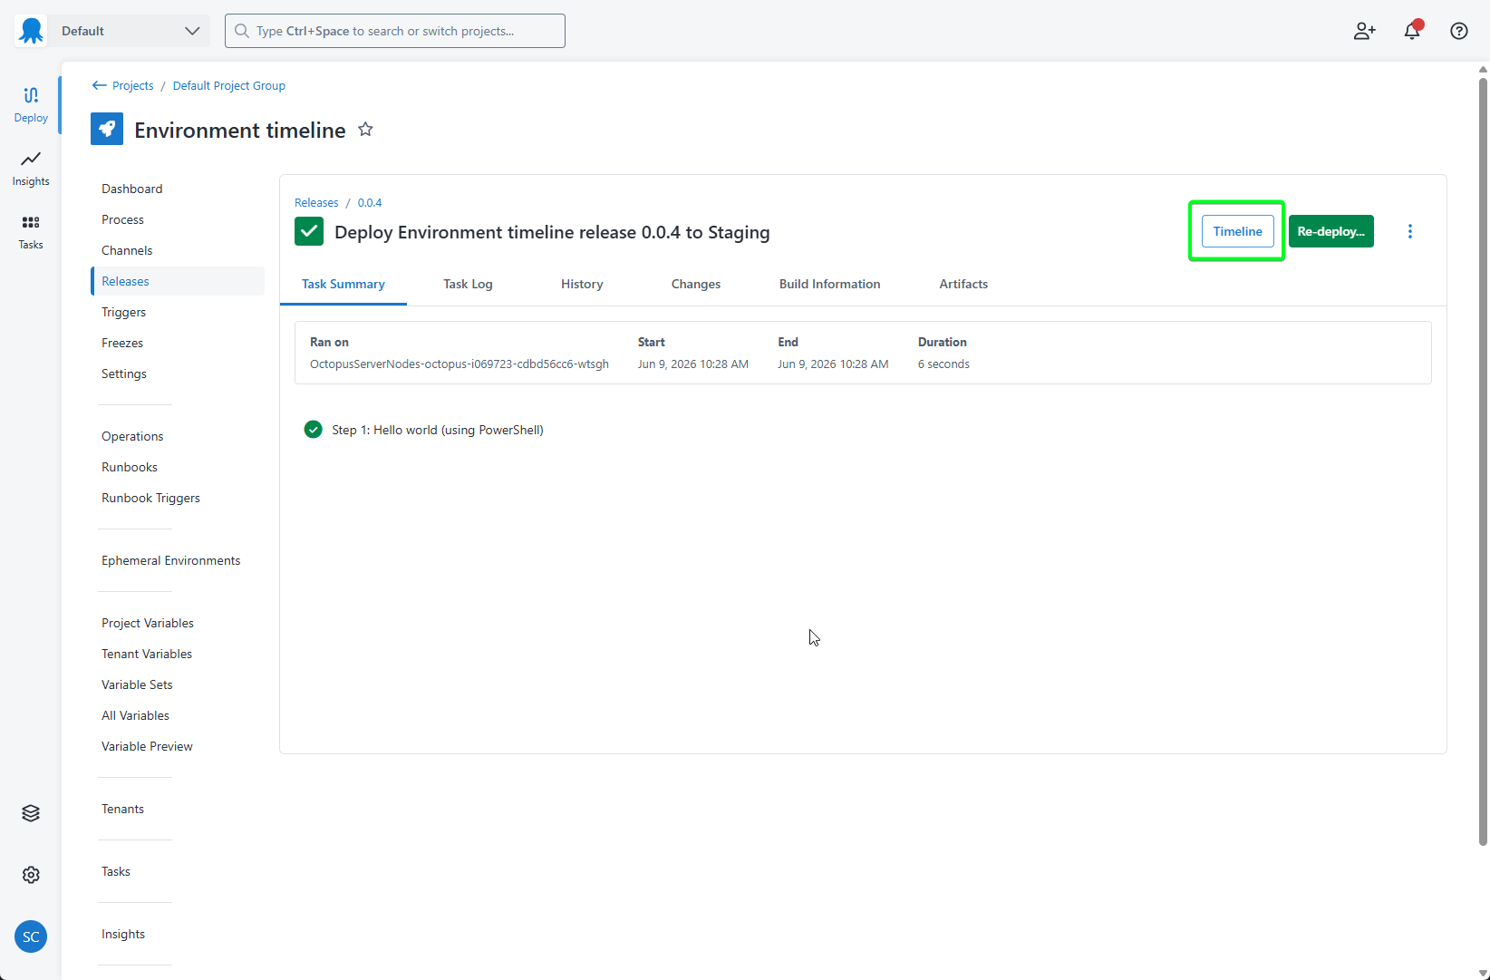Open Runbook Triggers in project menu
The height and width of the screenshot is (980, 1490).
[150, 498]
